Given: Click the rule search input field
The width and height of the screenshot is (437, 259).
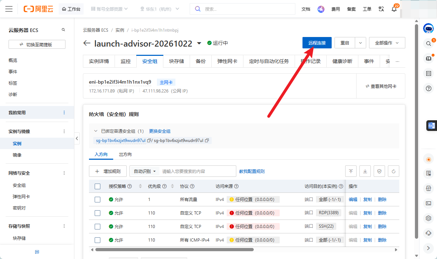Looking at the screenshot, I should pos(198,171).
